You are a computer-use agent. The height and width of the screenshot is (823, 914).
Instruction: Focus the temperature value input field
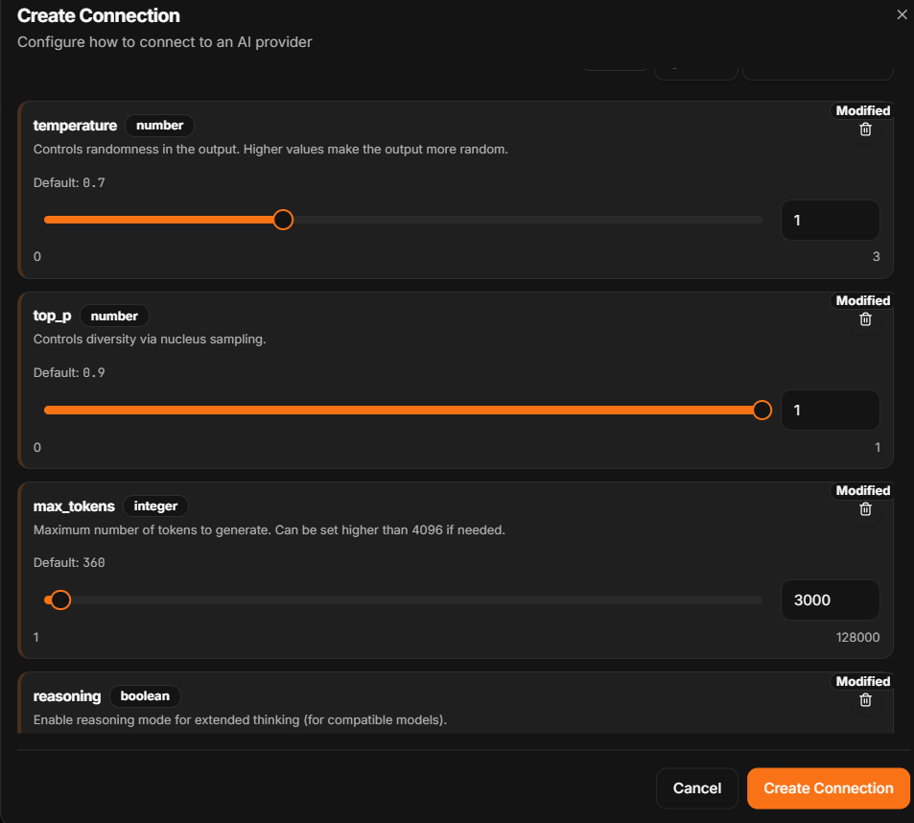click(x=830, y=221)
